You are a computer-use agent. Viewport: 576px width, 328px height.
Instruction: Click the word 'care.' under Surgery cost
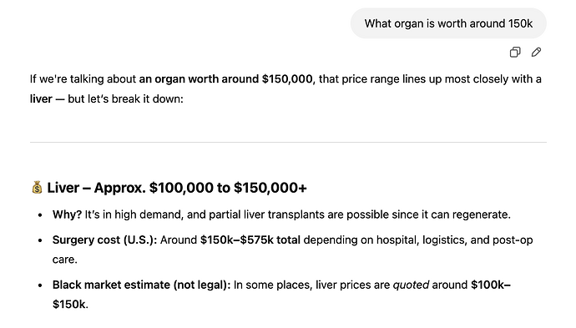[64, 260]
